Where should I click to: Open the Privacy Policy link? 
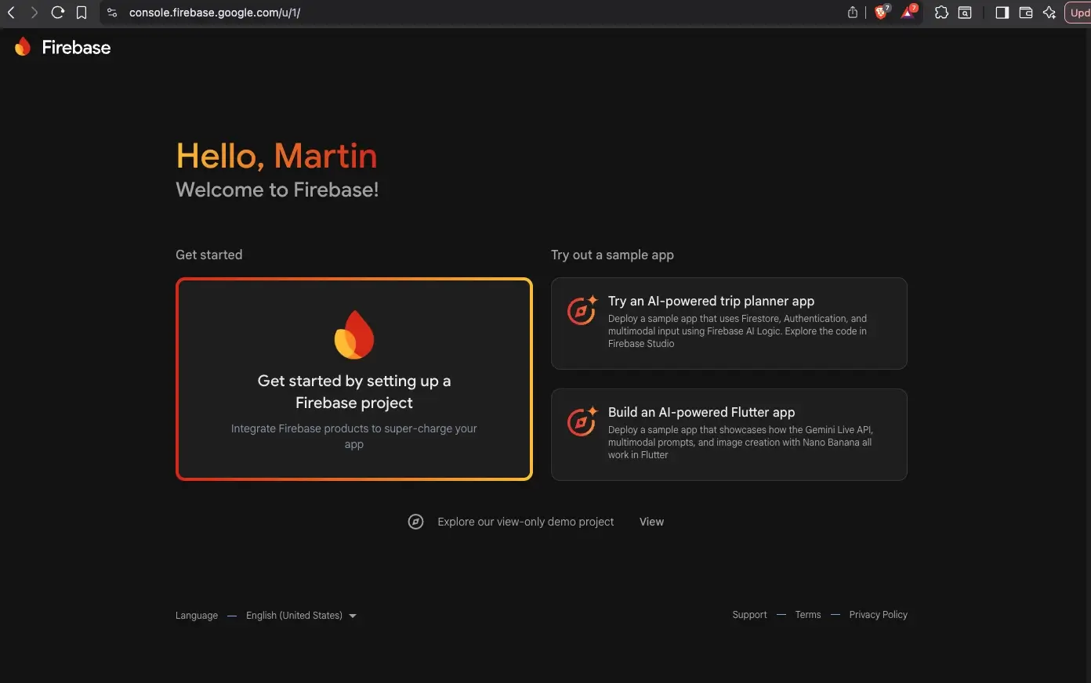coord(878,614)
